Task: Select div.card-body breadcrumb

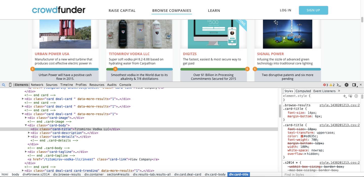Action: 215,174
